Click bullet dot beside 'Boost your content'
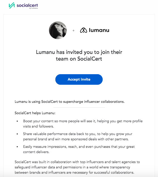 click(x=17, y=121)
